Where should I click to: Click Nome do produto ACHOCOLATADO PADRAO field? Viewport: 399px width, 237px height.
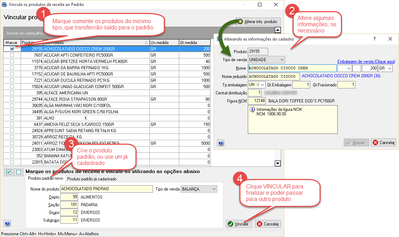click(x=106, y=189)
